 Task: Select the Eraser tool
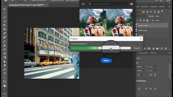5,53
